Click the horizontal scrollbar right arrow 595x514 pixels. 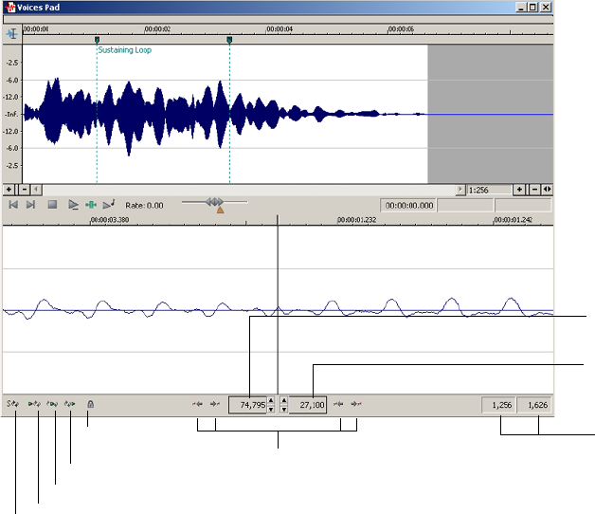pos(460,189)
